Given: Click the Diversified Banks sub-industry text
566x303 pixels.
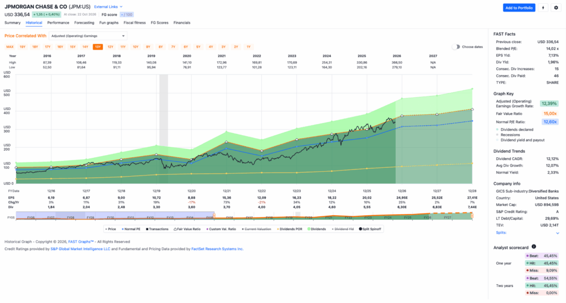Looking at the screenshot, I should (544, 192).
